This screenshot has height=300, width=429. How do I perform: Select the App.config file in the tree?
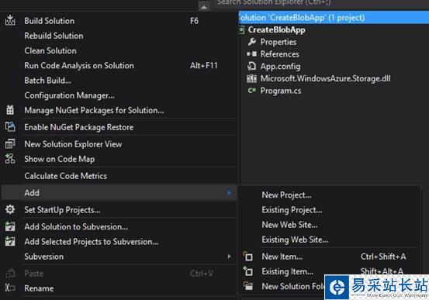point(280,66)
